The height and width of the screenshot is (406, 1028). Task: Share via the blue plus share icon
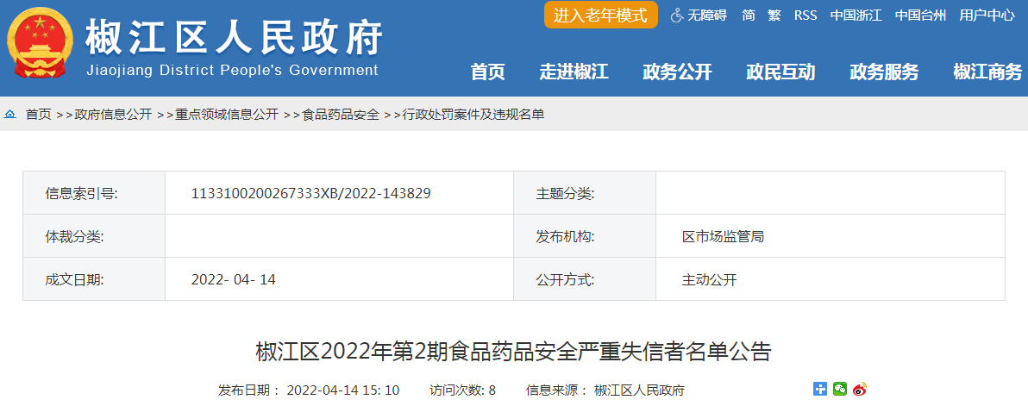point(820,389)
